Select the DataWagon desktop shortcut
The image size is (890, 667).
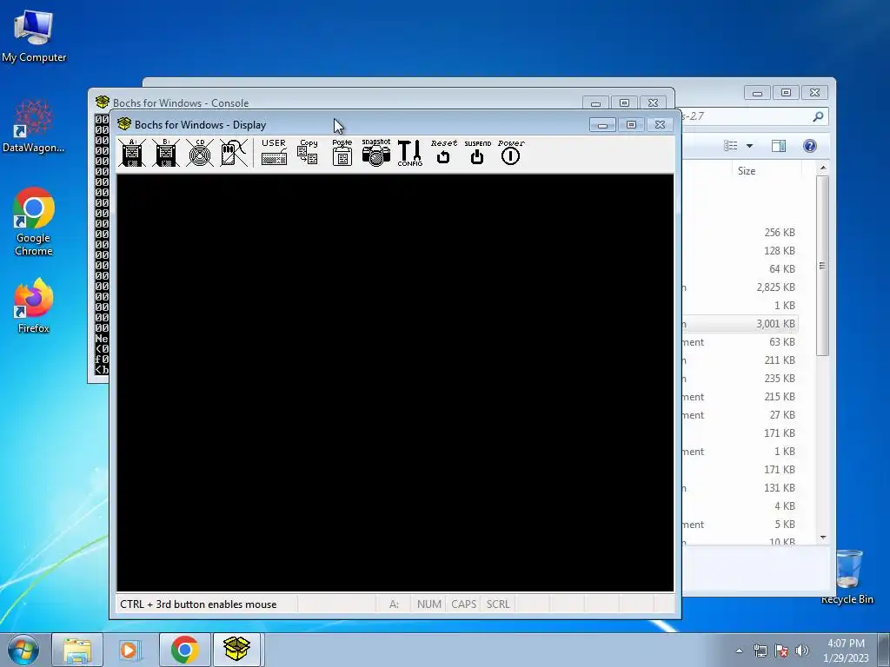34,126
